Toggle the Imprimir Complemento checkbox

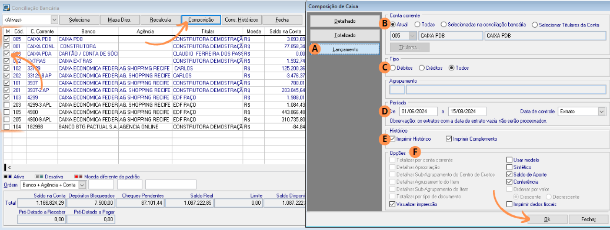tap(449, 139)
